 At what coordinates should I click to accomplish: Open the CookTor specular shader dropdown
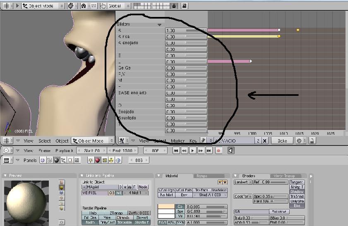(x=243, y=197)
